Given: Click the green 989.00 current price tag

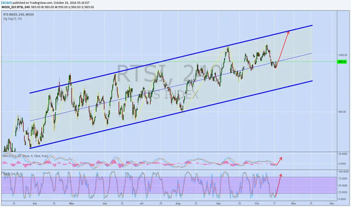Looking at the screenshot, I should tap(342, 62).
